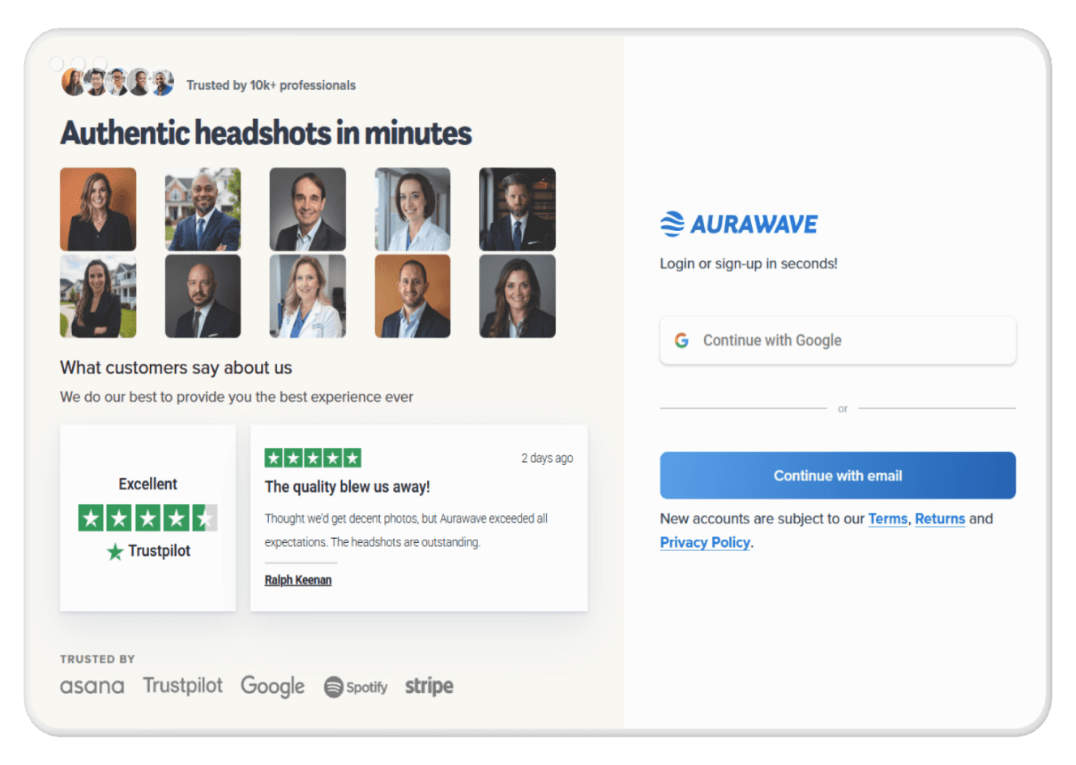The image size is (1076, 765).
Task: Select headshot of bearded man with orange background
Action: pyautogui.click(x=412, y=296)
